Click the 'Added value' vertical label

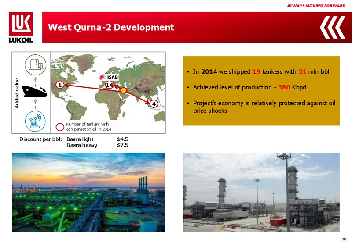[x=17, y=93]
